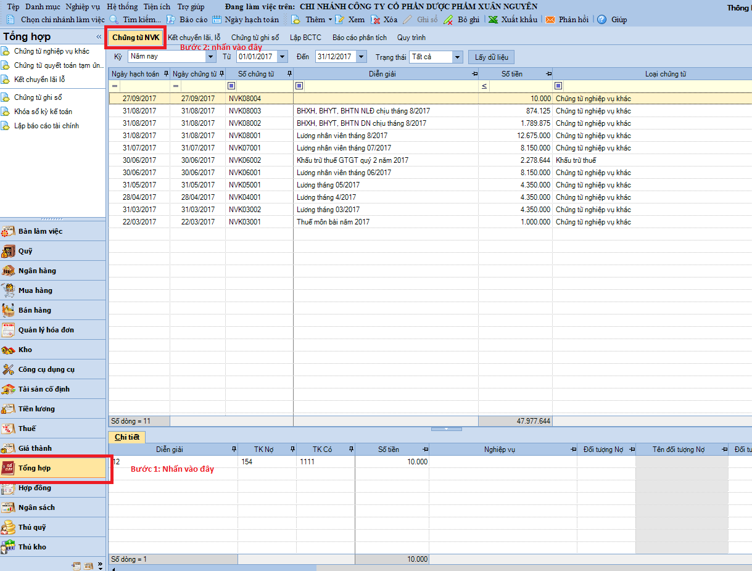Image resolution: width=752 pixels, height=571 pixels.
Task: Open the Quỹ module
Action: click(53, 251)
